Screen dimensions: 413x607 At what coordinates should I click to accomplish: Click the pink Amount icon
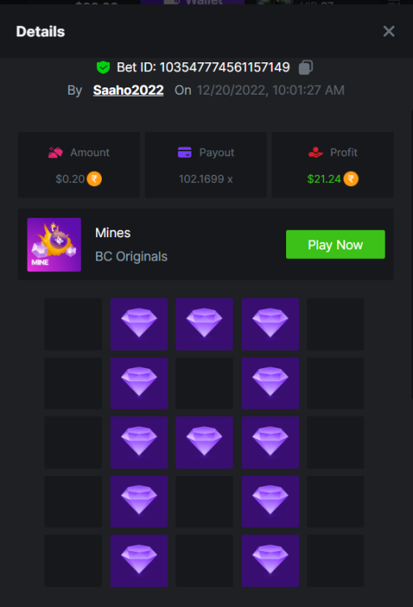click(x=55, y=152)
